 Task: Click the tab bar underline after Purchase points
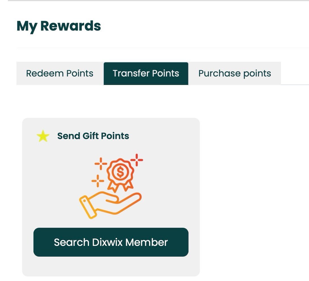click(295, 84)
